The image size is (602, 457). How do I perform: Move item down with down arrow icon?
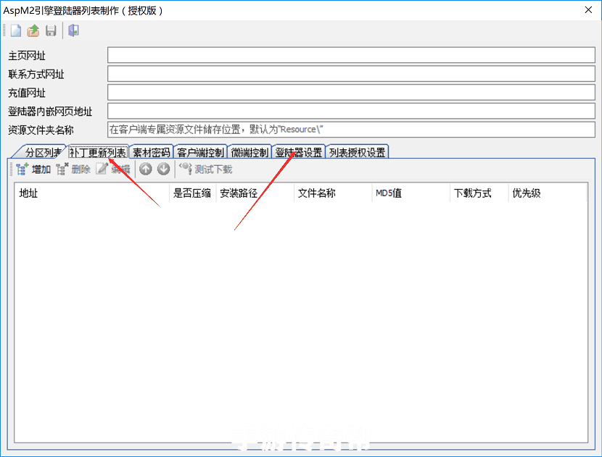pyautogui.click(x=163, y=169)
